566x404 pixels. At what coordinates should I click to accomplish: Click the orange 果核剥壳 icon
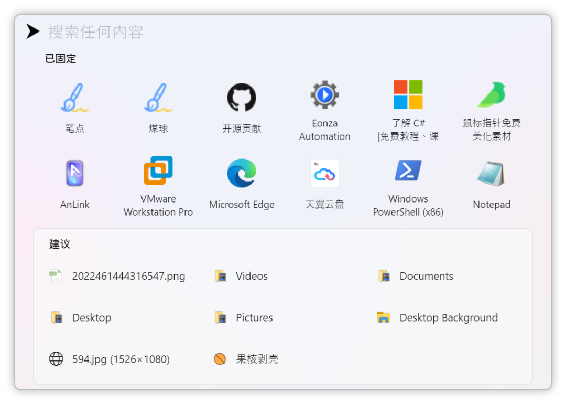[x=220, y=359]
